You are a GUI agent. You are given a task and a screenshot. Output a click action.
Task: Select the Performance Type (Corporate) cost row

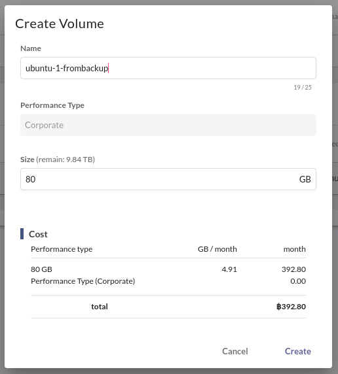coord(168,281)
